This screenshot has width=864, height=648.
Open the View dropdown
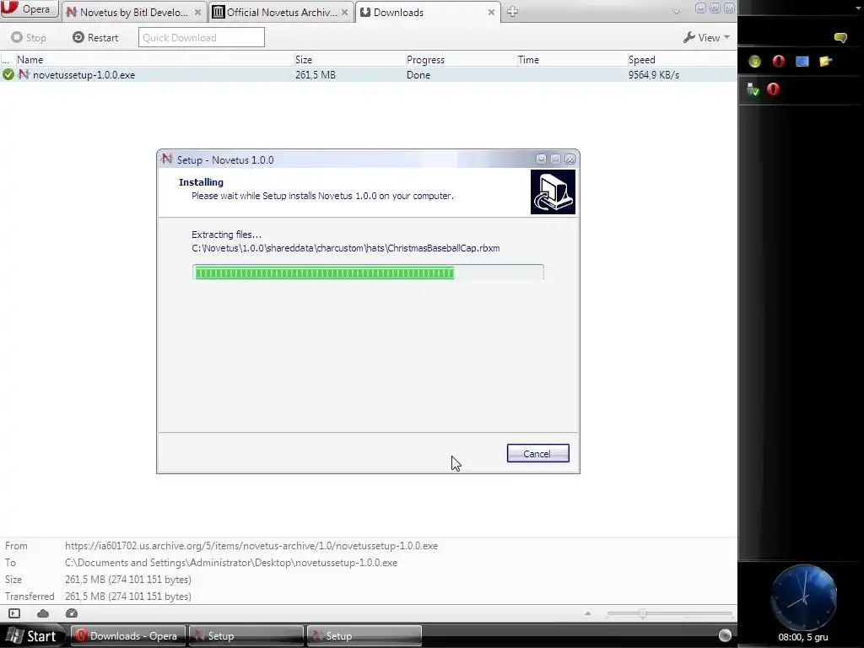(706, 37)
